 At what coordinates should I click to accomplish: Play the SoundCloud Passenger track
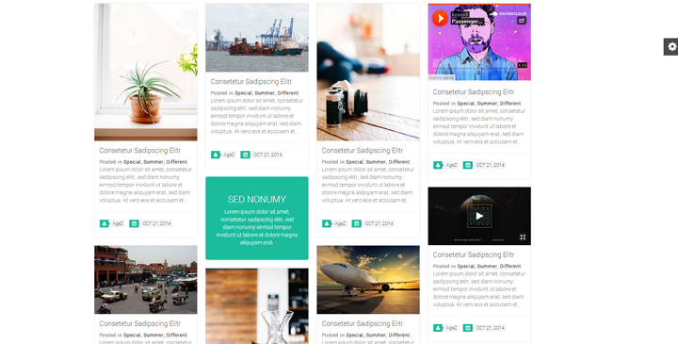440,18
